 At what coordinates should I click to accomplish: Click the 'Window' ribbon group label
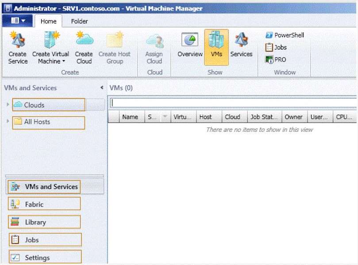285,73
